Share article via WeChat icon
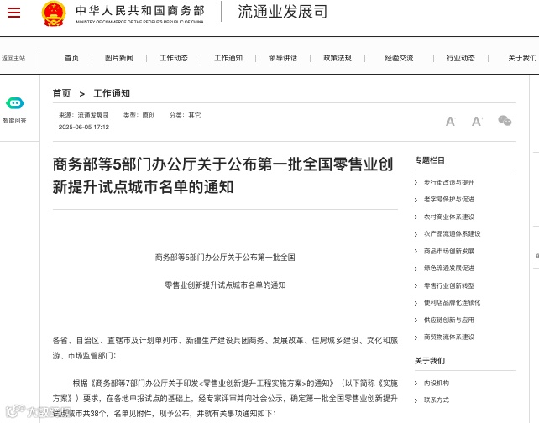This screenshot has height=423, width=539. (505, 121)
